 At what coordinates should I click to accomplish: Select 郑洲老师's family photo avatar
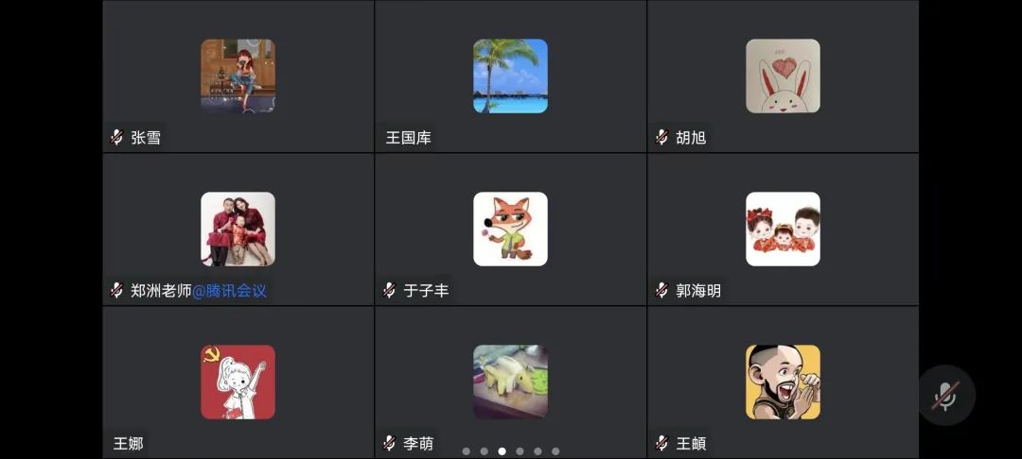tap(238, 229)
